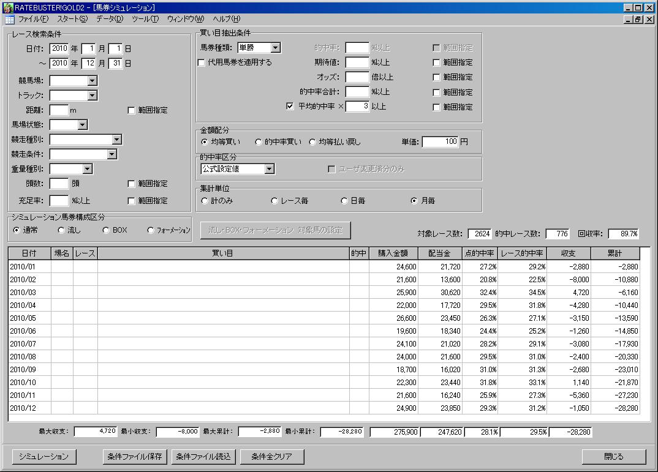Select 通常 ticket composition radio
The image size is (658, 472).
pos(17,230)
